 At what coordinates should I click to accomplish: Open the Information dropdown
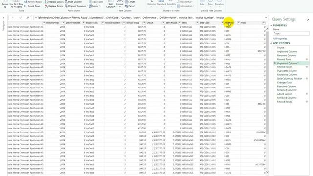point(185,6)
